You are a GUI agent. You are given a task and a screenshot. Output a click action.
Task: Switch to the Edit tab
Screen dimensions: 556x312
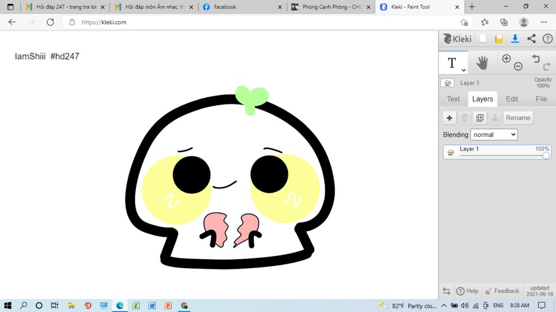coord(511,99)
